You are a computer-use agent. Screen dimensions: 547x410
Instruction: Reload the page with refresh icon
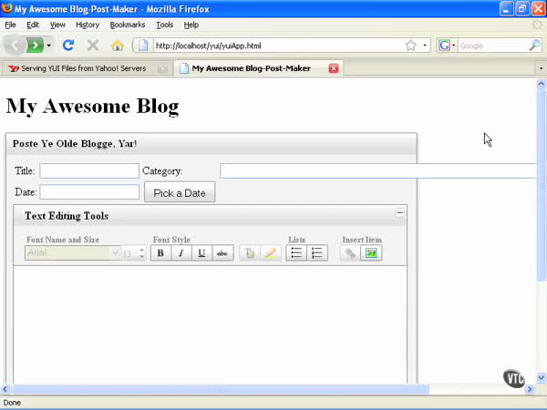tap(68, 45)
